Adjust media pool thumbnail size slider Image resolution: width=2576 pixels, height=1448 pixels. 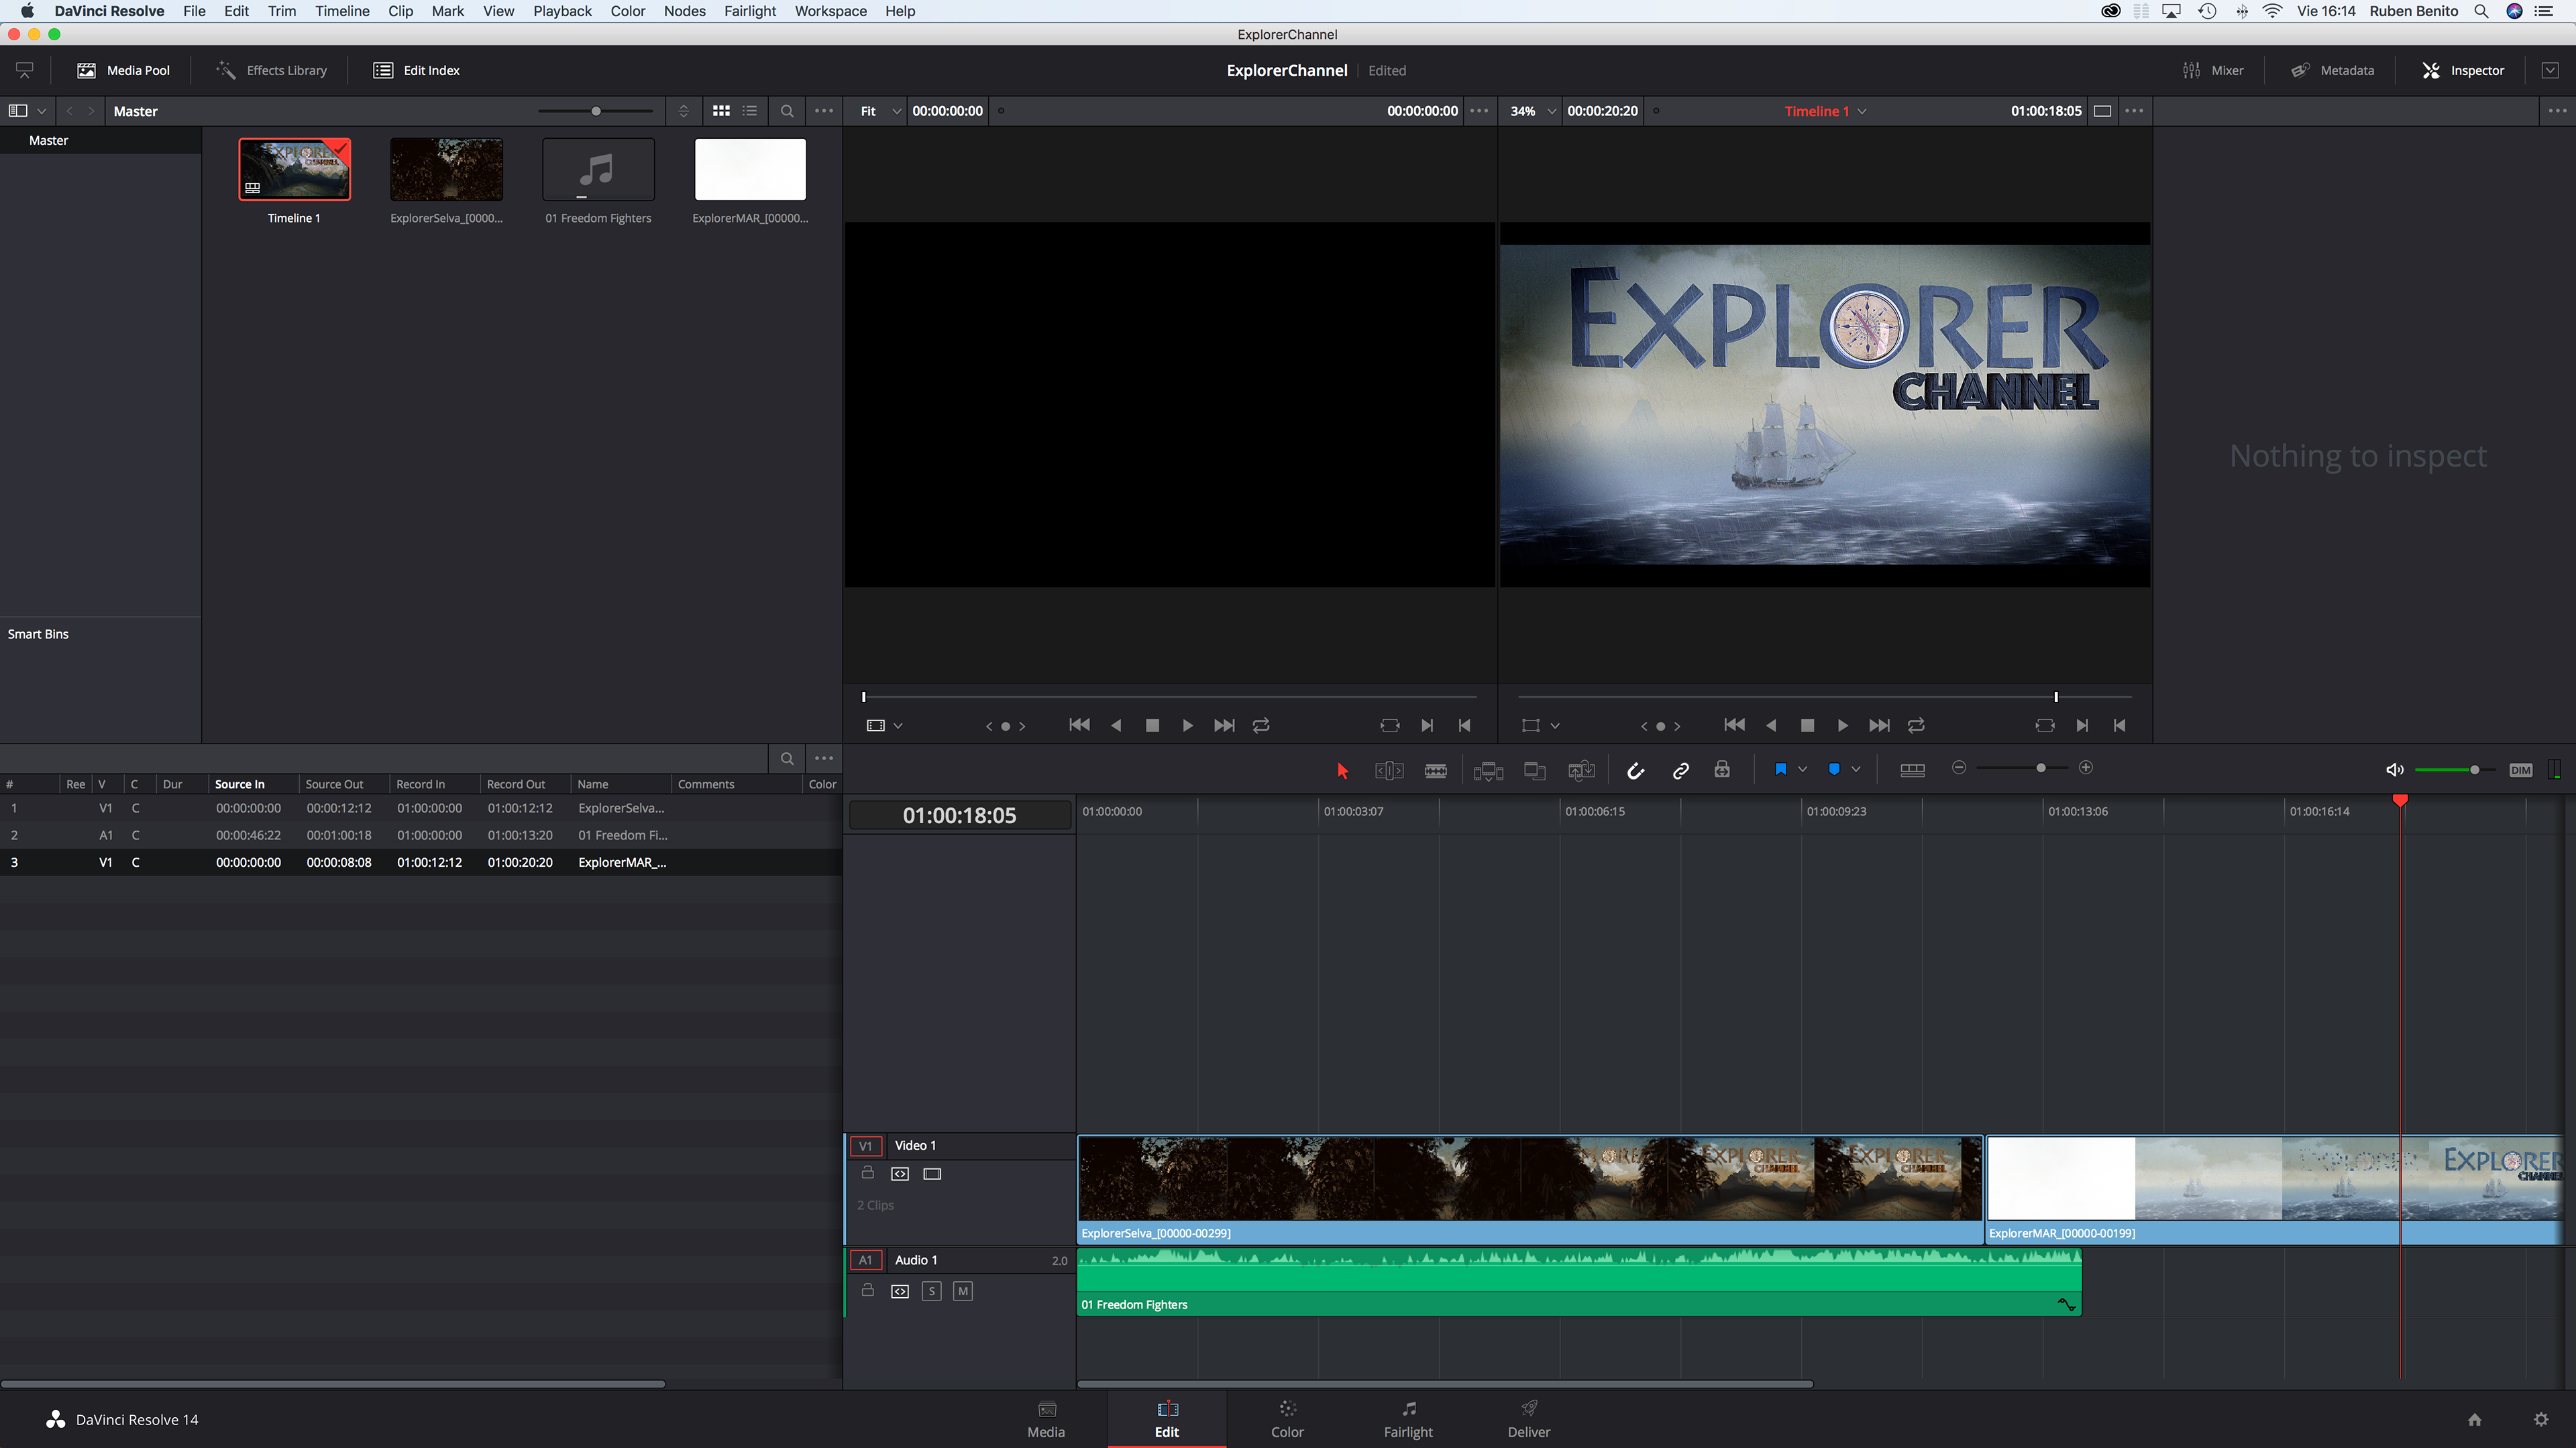[596, 111]
